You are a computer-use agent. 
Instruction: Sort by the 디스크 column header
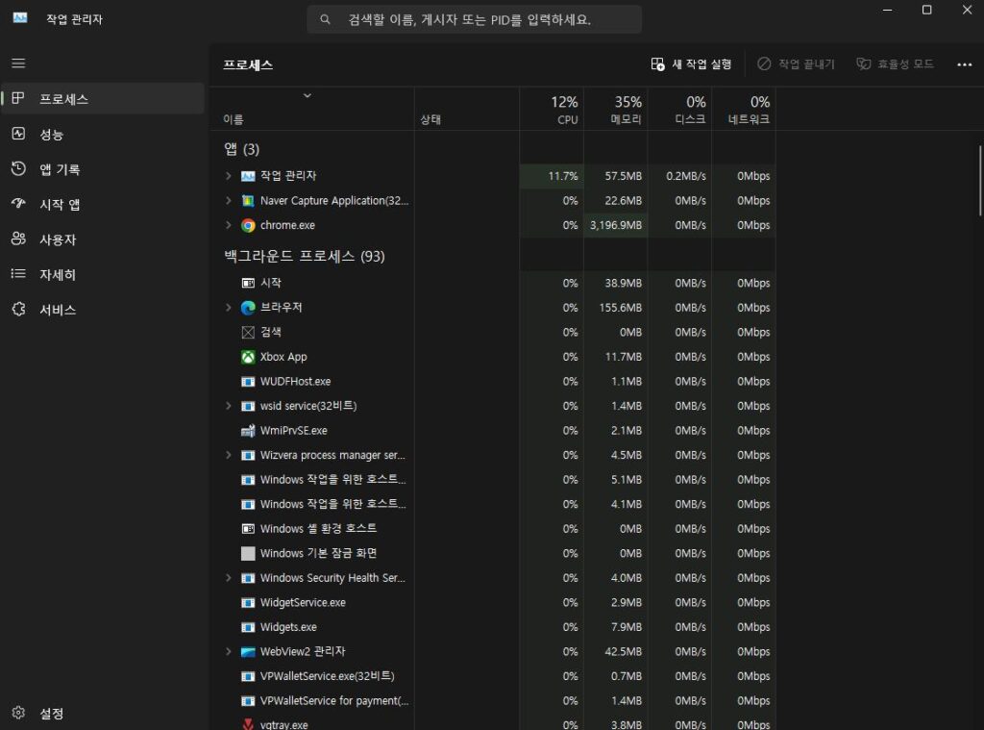click(679, 110)
